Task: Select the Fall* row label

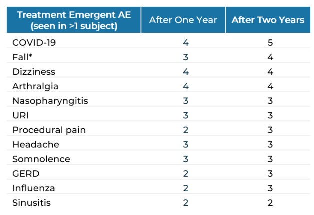Action: 22,57
